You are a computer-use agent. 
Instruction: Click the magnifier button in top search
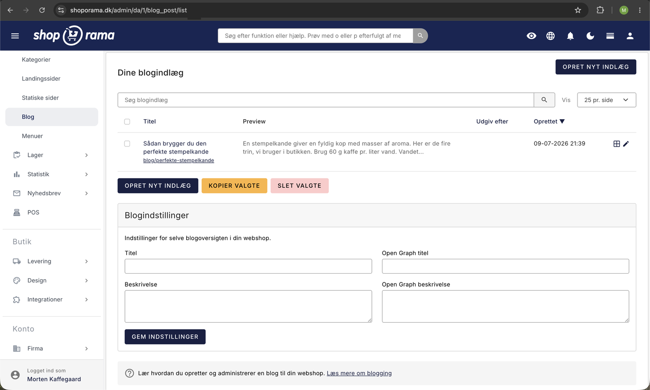click(420, 36)
